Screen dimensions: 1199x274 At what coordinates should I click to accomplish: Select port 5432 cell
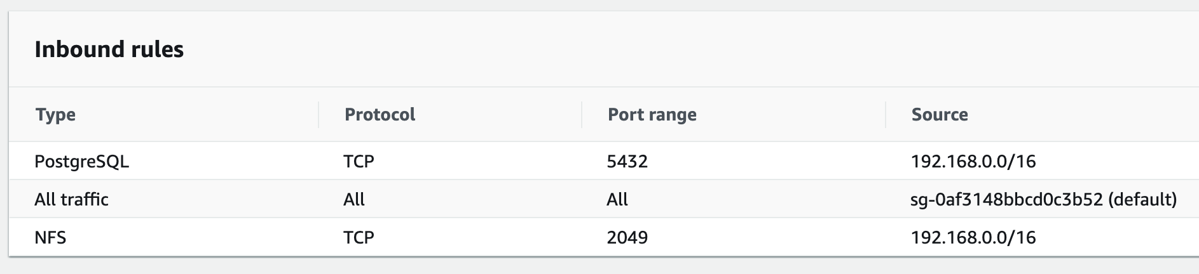627,162
